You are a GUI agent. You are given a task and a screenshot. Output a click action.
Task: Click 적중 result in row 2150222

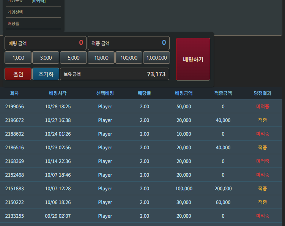(x=263, y=202)
